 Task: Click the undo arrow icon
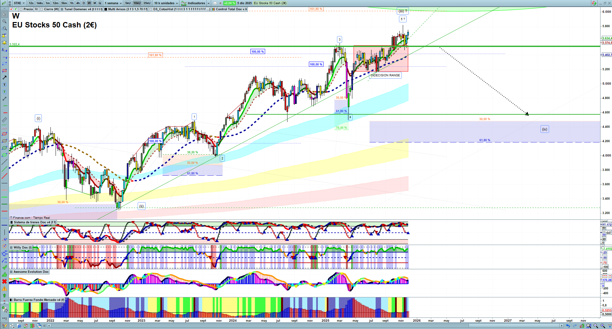coord(568,326)
